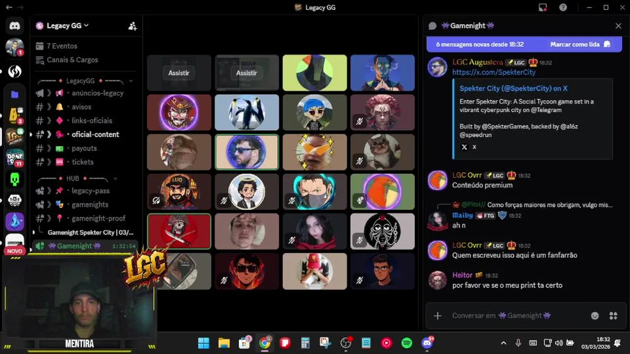Select the sunglasses man highlighted tile
The image size is (630, 354).
[x=247, y=152]
